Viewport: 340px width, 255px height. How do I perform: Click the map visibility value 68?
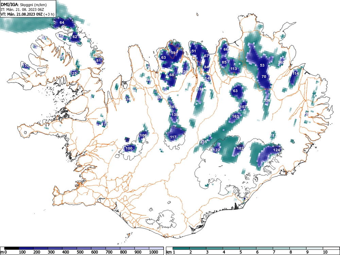171,75
